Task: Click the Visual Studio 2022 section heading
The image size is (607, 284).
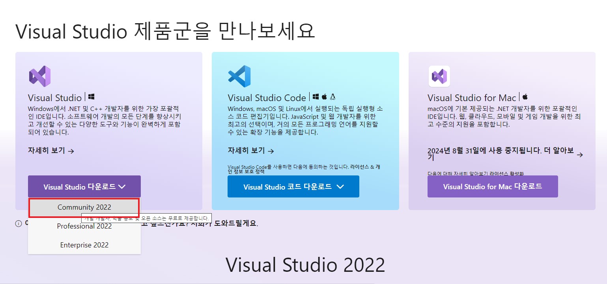Action: tap(305, 265)
